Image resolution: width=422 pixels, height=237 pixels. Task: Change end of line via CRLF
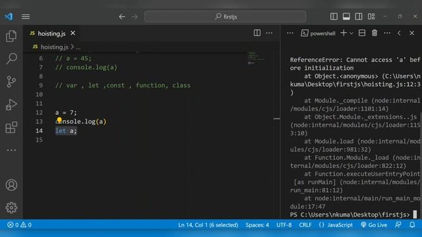pos(305,225)
